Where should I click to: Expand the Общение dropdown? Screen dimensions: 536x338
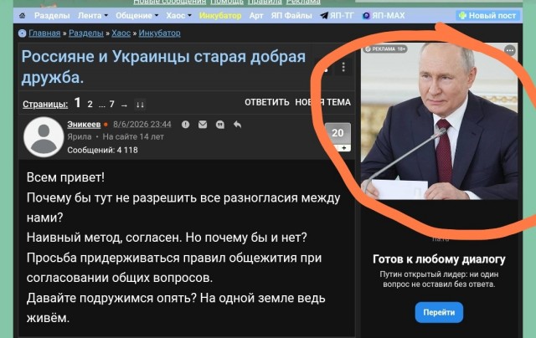tap(137, 16)
